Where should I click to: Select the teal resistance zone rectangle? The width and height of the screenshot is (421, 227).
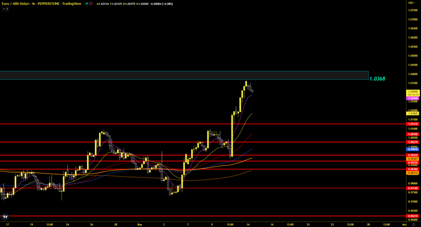pyautogui.click(x=184, y=75)
